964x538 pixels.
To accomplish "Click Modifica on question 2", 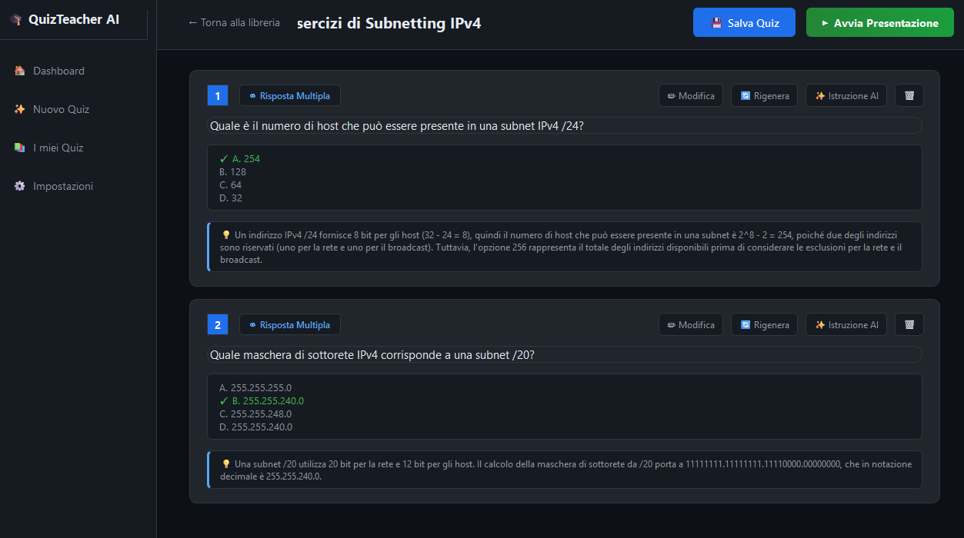I will click(x=691, y=325).
